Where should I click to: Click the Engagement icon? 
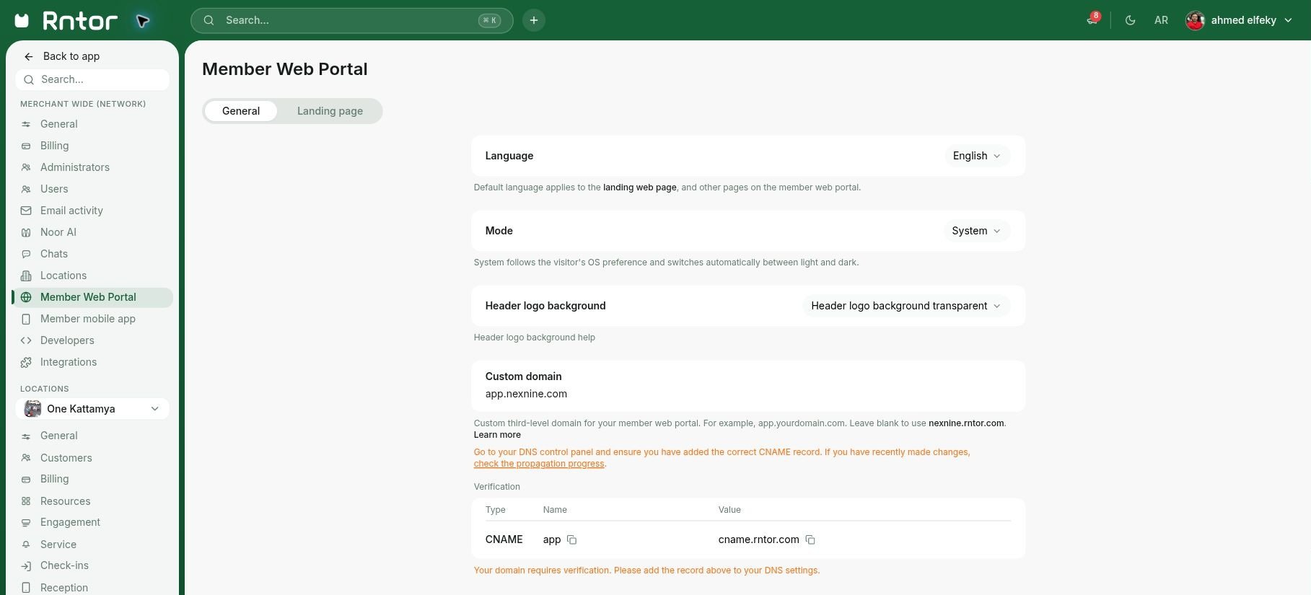26,522
